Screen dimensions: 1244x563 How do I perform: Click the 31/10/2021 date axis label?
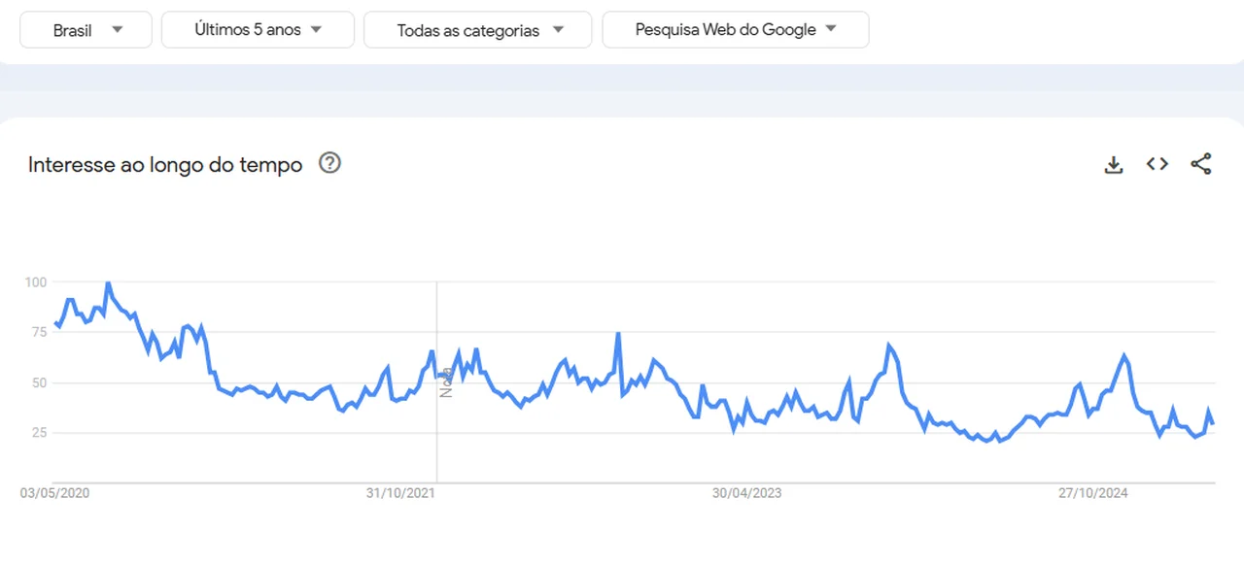[x=400, y=493]
